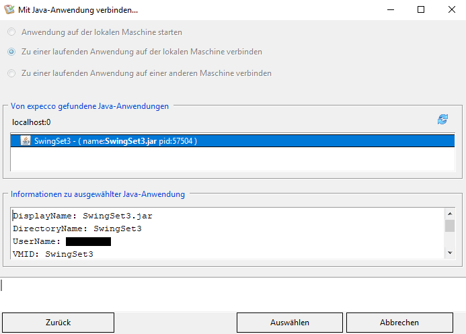The width and height of the screenshot is (466, 334).
Task: Select the SwingSet3.jar pid:57504 list entry
Action: tap(114, 141)
